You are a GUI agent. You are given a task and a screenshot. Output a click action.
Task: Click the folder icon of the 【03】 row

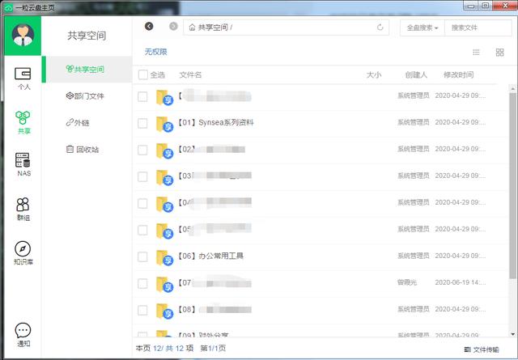(x=164, y=178)
